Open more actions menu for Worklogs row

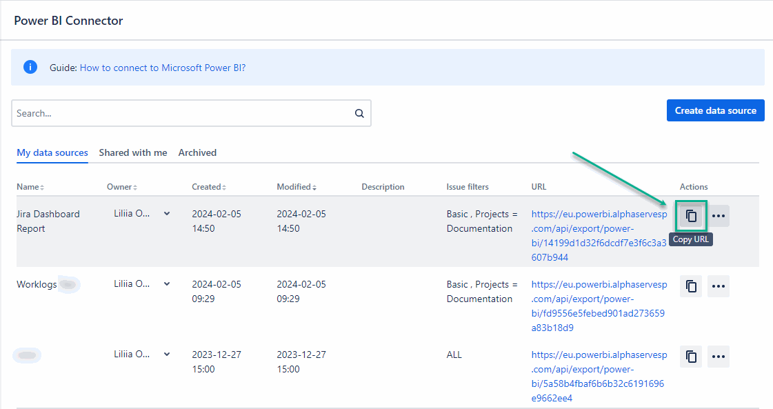point(719,286)
